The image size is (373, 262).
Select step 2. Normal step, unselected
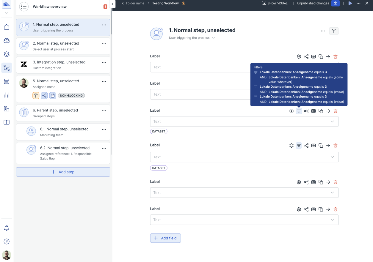[x=63, y=46]
